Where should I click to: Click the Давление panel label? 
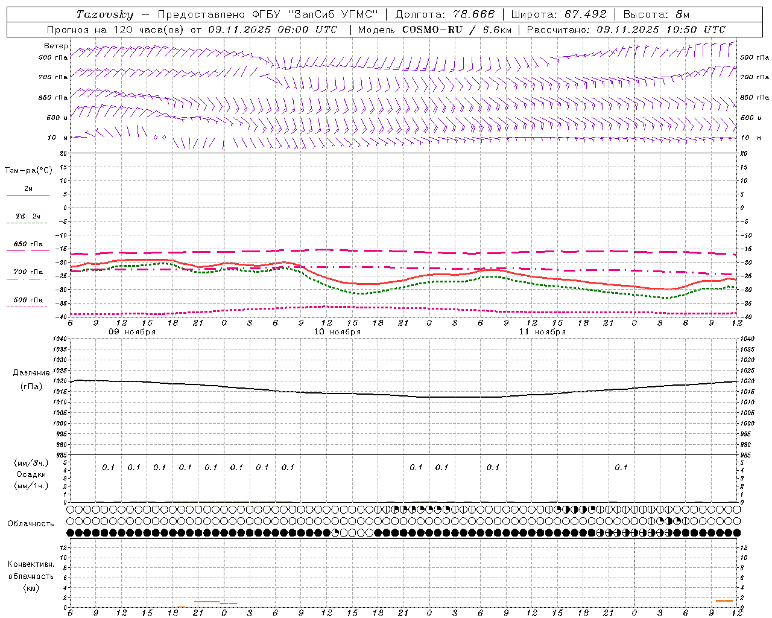pos(31,373)
